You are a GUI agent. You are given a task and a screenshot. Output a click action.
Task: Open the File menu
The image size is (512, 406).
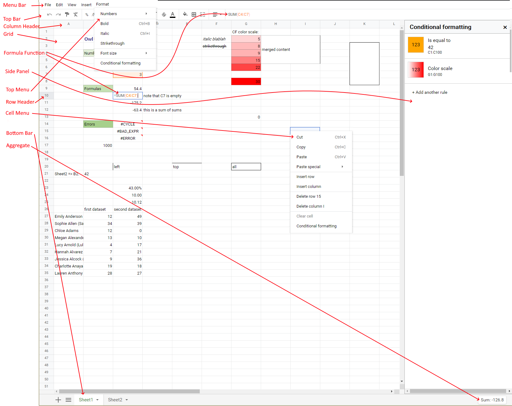[x=48, y=5]
